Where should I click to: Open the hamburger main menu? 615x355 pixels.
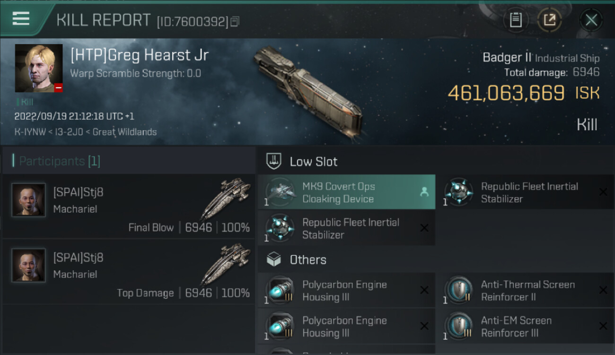pos(21,19)
